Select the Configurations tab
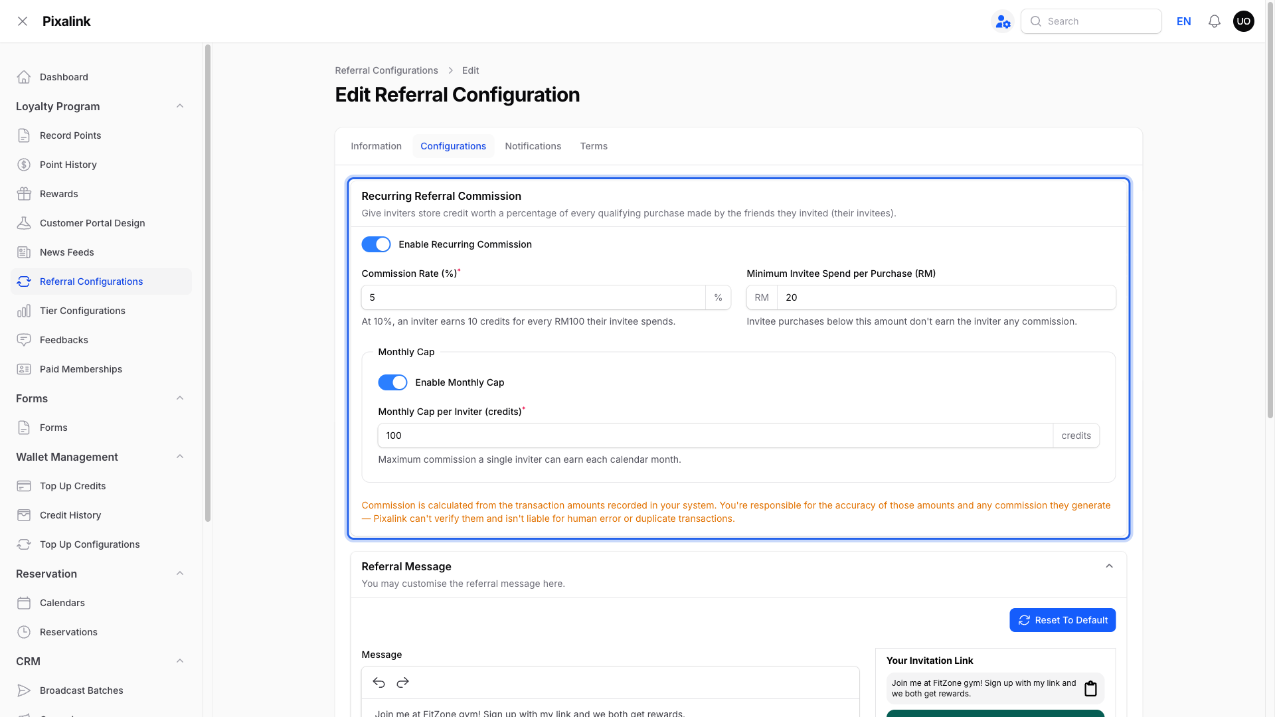1275x717 pixels. 454,146
